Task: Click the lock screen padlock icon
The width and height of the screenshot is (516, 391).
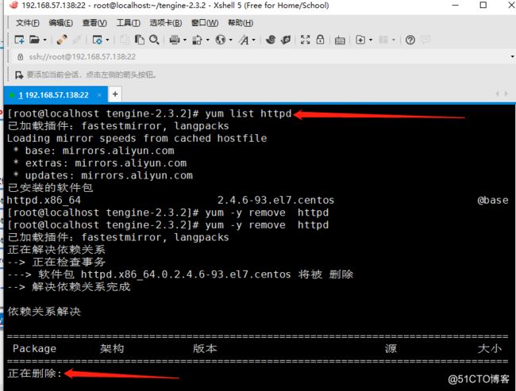Action: (320, 40)
